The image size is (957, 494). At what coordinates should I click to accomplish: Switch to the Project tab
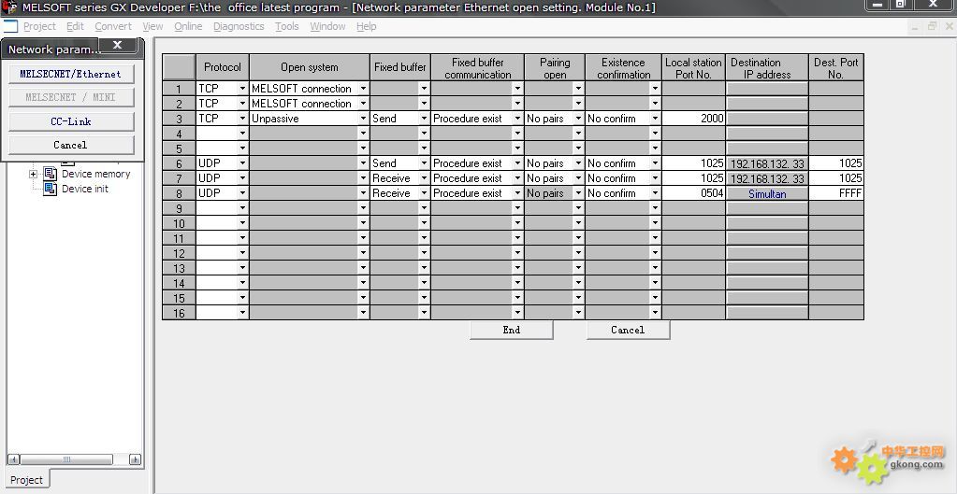[x=27, y=480]
